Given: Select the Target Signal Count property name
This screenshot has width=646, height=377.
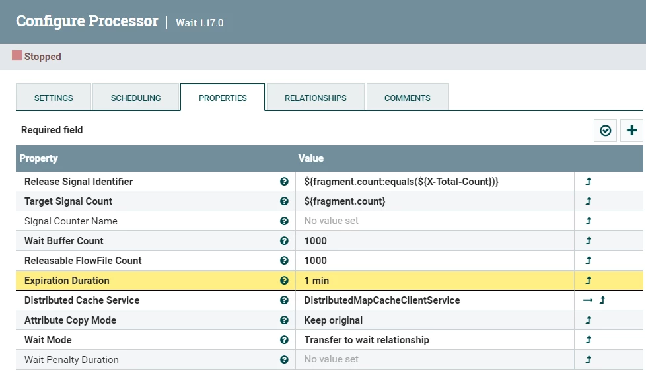Looking at the screenshot, I should click(x=68, y=201).
